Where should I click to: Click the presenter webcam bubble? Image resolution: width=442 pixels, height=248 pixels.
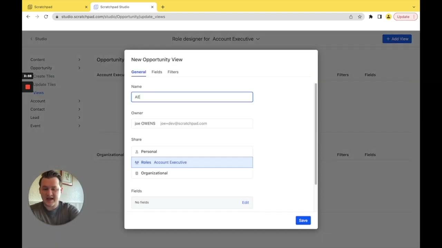pyautogui.click(x=56, y=197)
